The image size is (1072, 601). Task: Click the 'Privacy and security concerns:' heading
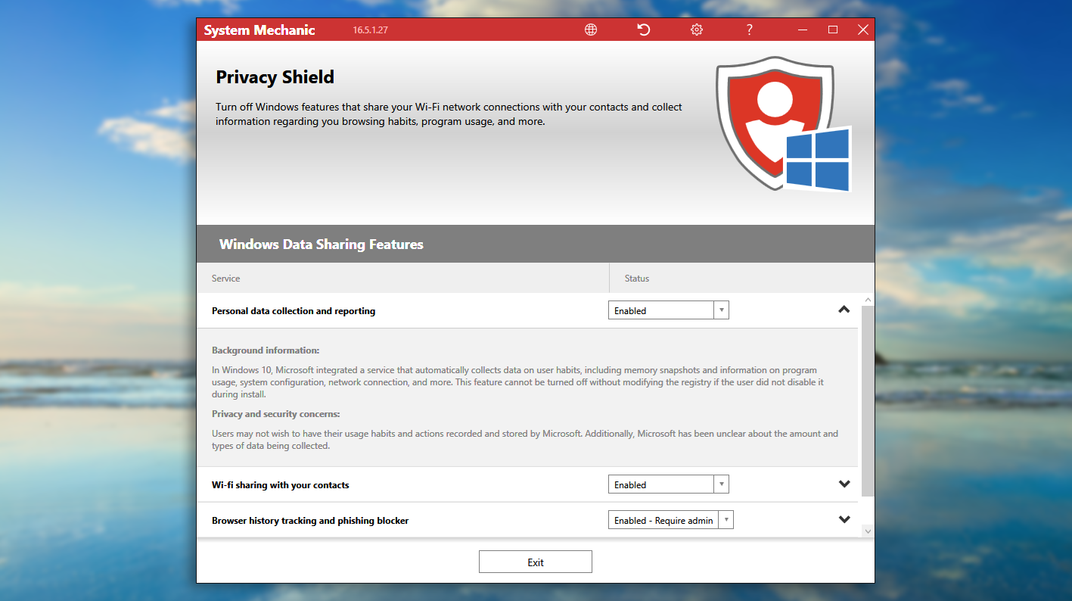(x=276, y=414)
